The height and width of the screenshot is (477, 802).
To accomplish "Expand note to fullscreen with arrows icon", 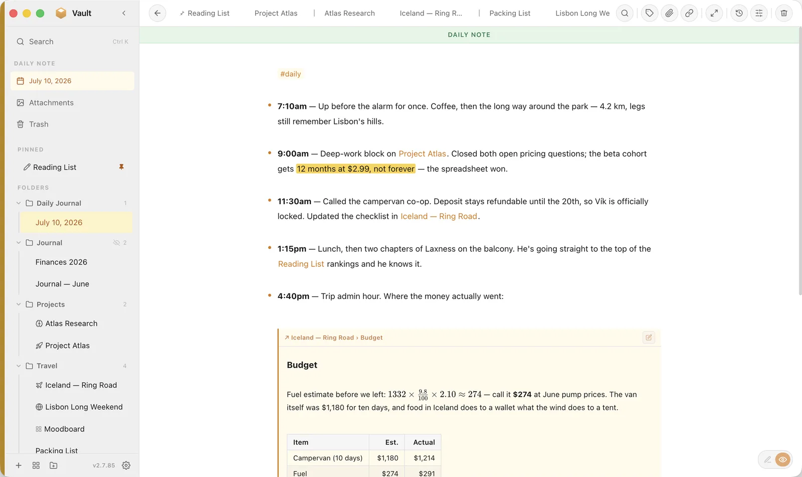I will pyautogui.click(x=714, y=14).
